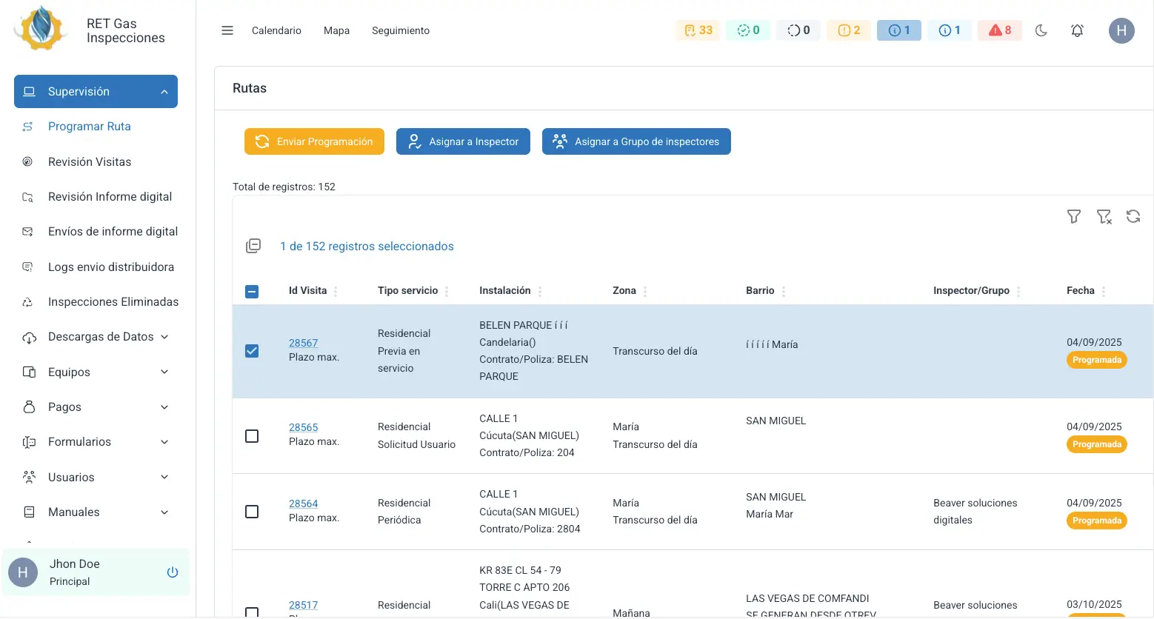Click the green status badge showing 0
The width and height of the screenshot is (1154, 619).
(x=748, y=30)
